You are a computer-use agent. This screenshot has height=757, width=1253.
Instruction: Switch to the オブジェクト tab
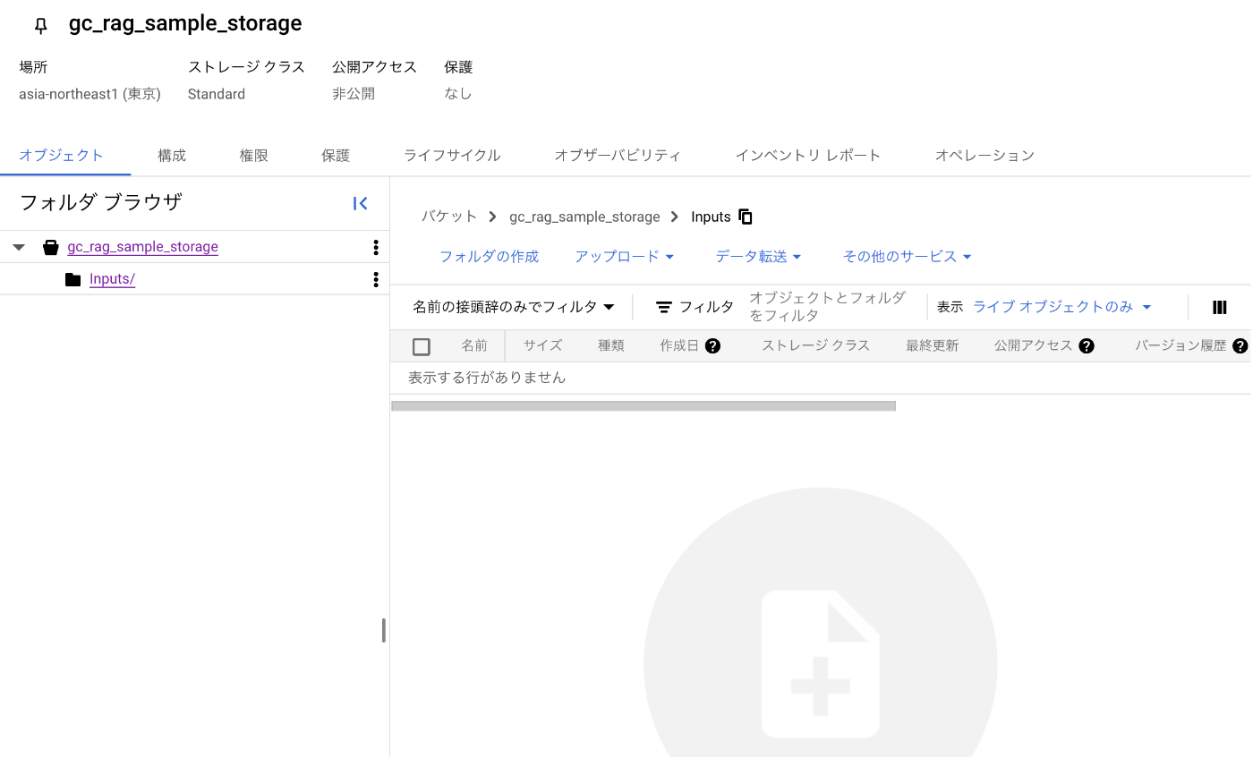(62, 156)
